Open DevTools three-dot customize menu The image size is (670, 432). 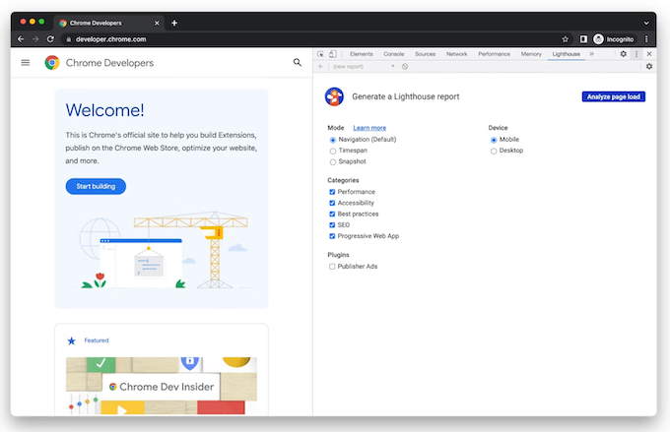pos(636,54)
